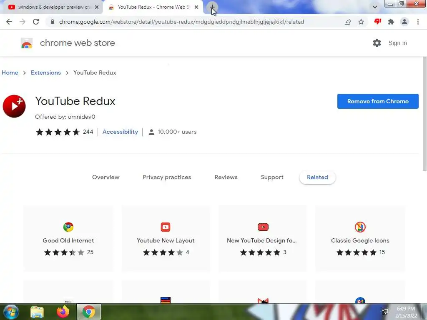Go back to the previous page
Image resolution: width=427 pixels, height=320 pixels.
click(x=9, y=22)
